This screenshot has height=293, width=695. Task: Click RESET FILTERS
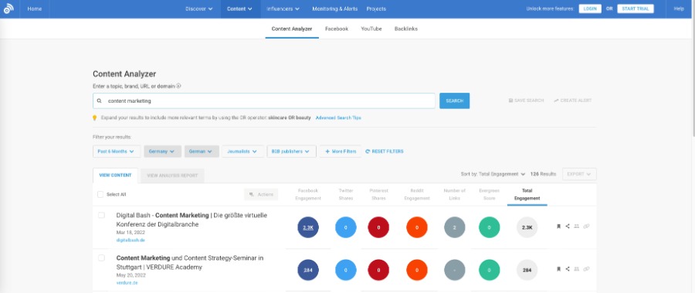click(385, 152)
